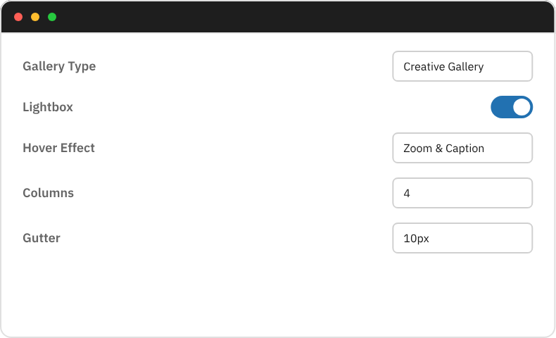Viewport: 556px width, 338px height.
Task: Click into the Gutter input field
Action: (462, 238)
